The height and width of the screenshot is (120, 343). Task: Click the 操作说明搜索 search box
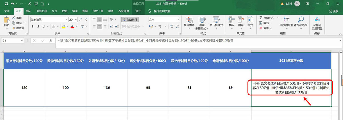162,11
